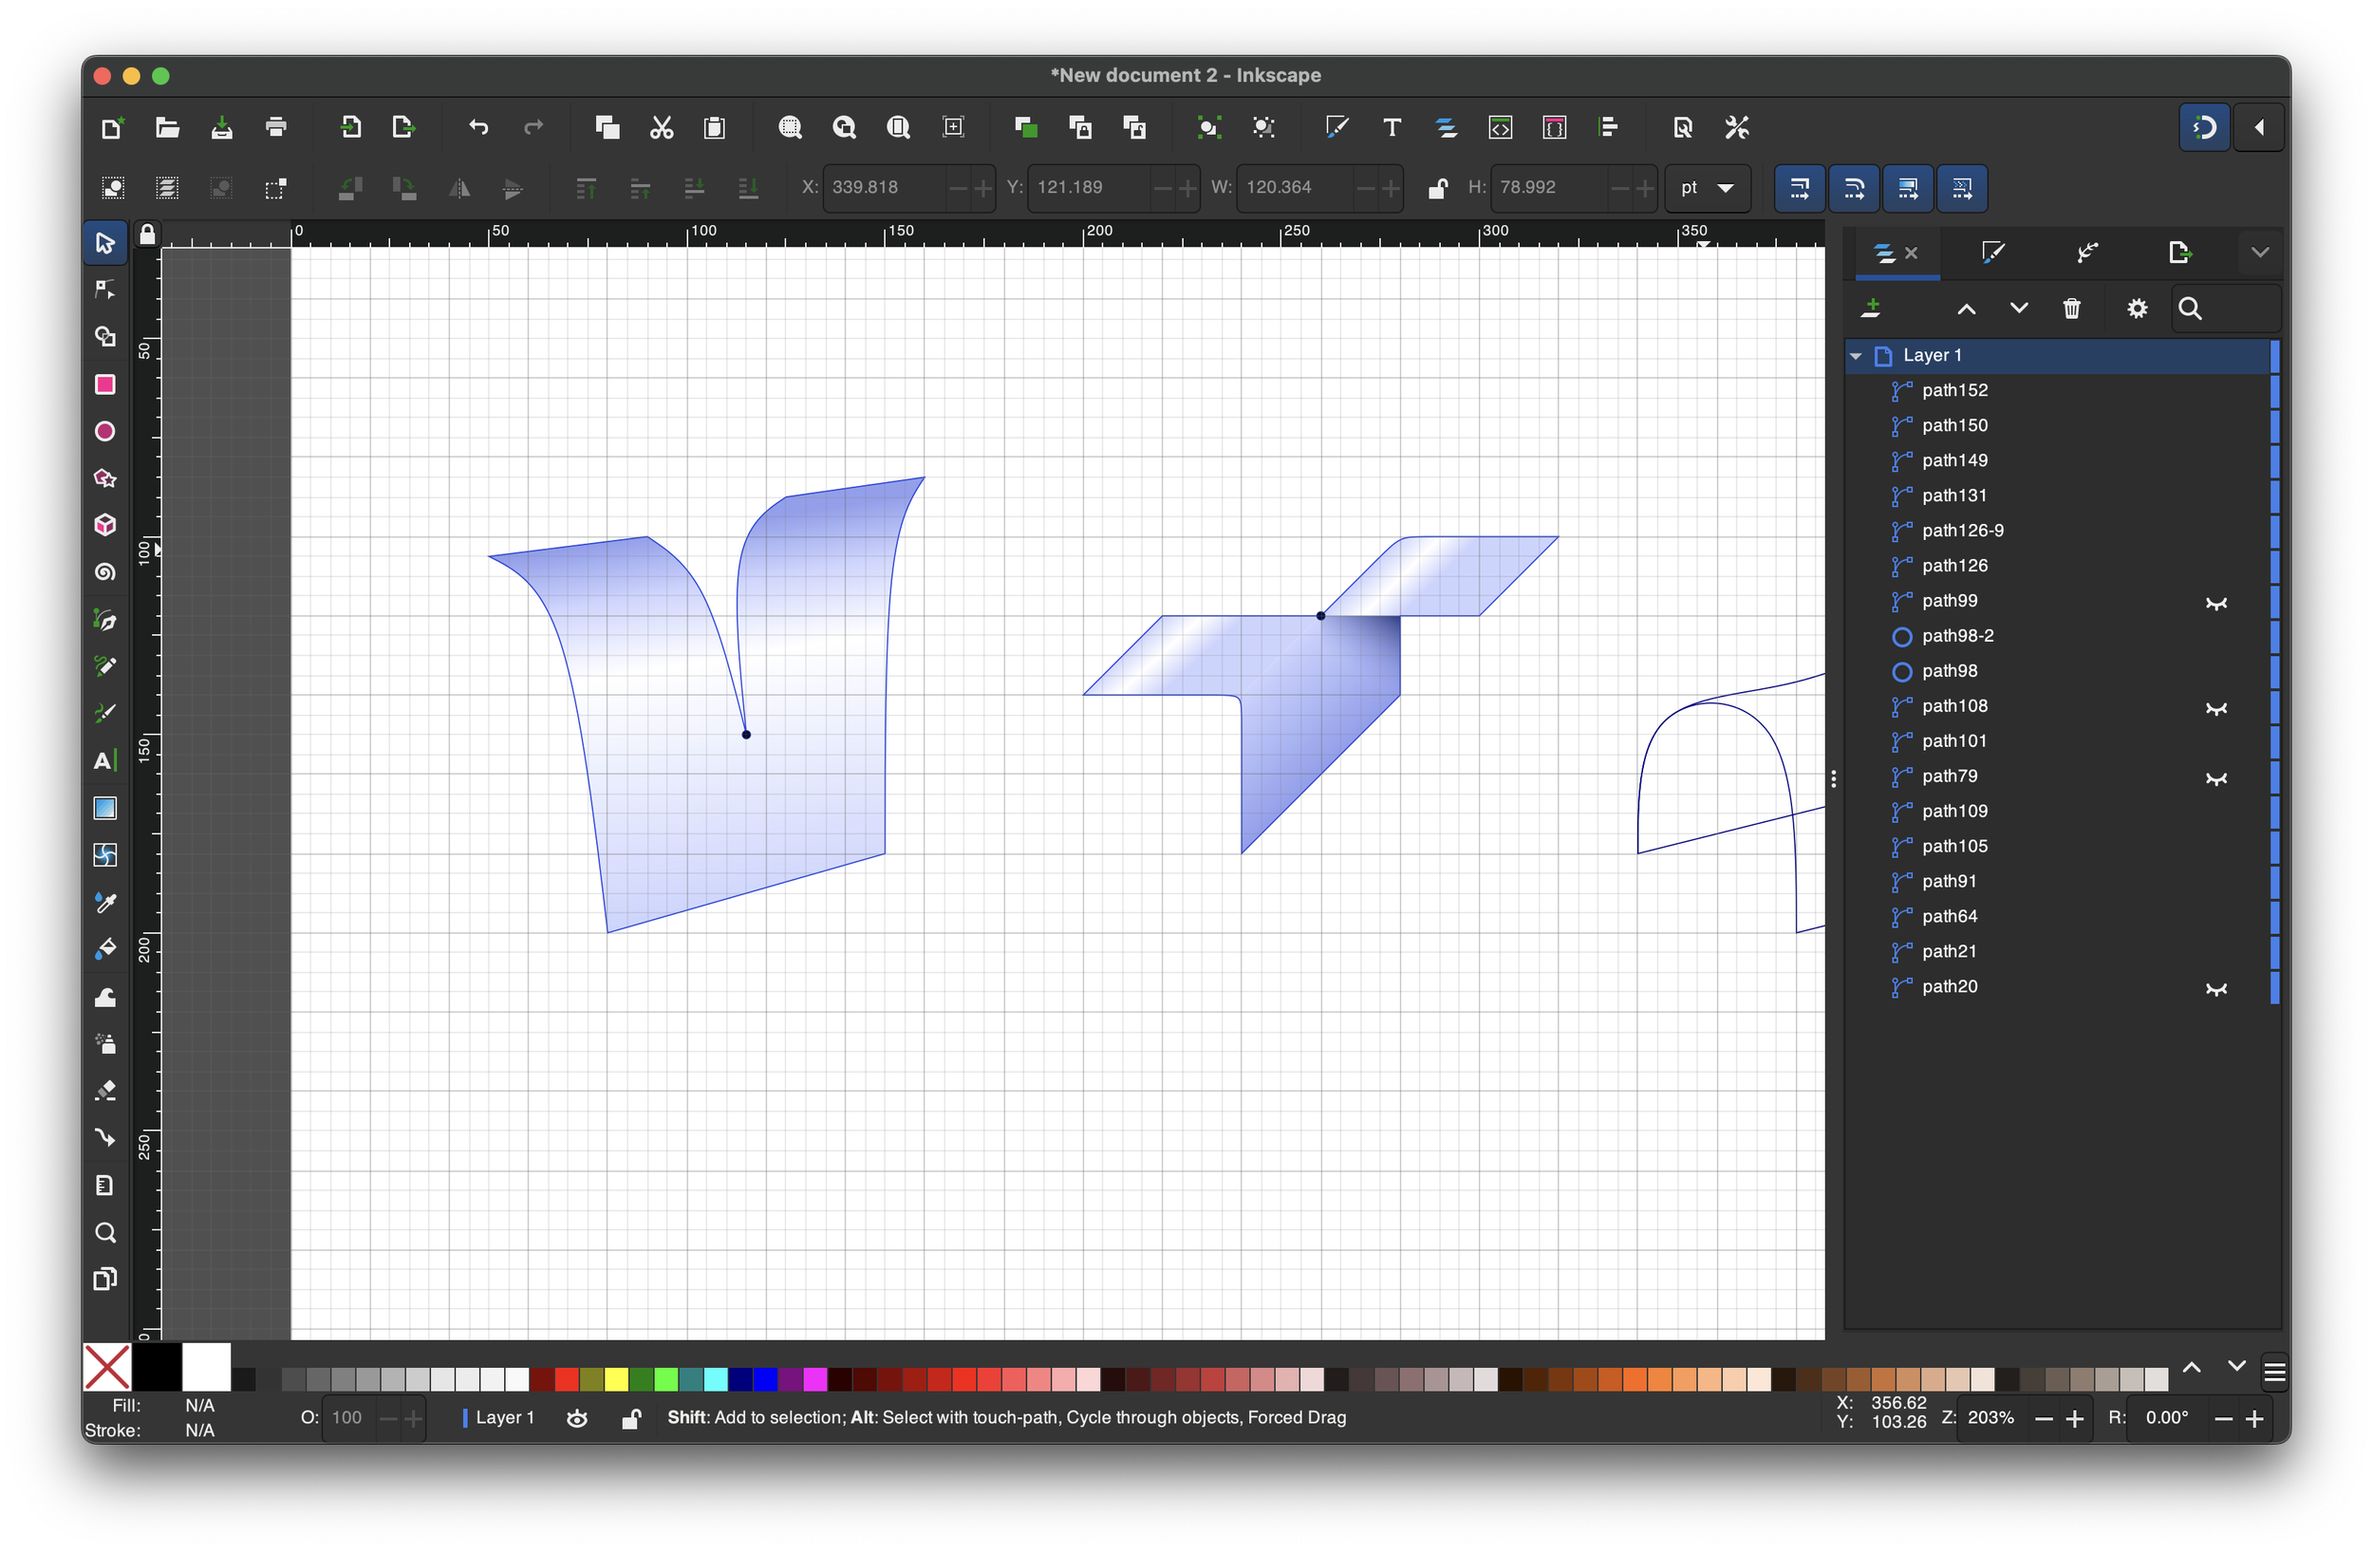Image resolution: width=2373 pixels, height=1552 pixels.
Task: Pick the Eraser tool
Action: click(x=104, y=1091)
